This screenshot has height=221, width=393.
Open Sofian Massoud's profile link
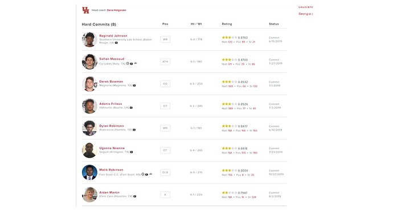[112, 59]
